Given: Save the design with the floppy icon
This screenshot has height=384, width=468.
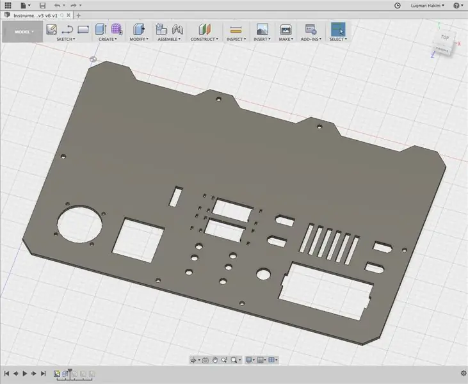Looking at the screenshot, I should pyautogui.click(x=43, y=5).
